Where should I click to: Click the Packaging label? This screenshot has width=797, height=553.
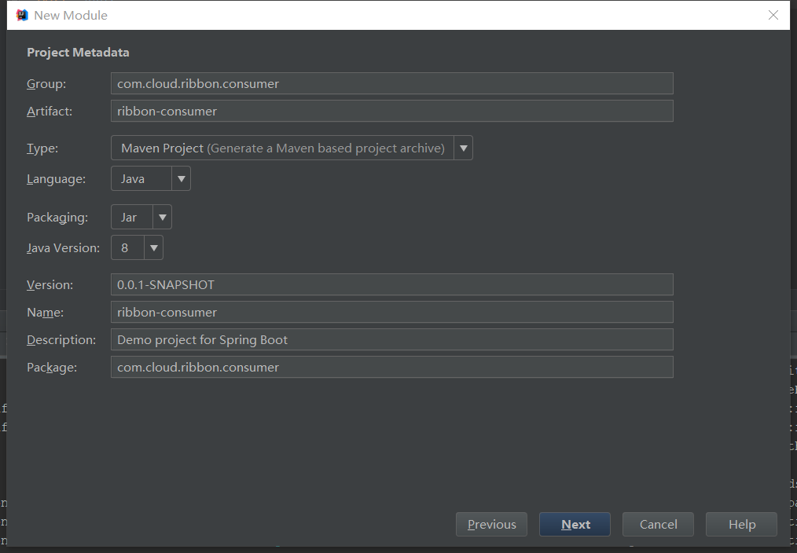[x=57, y=218]
